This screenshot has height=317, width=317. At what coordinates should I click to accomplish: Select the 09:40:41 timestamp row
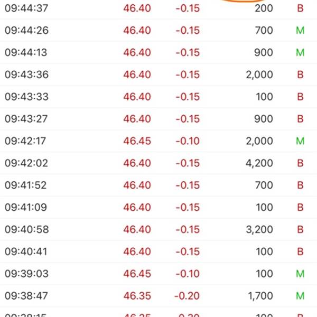(x=158, y=251)
